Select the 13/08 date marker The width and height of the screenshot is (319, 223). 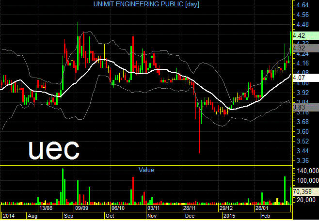[46, 208]
